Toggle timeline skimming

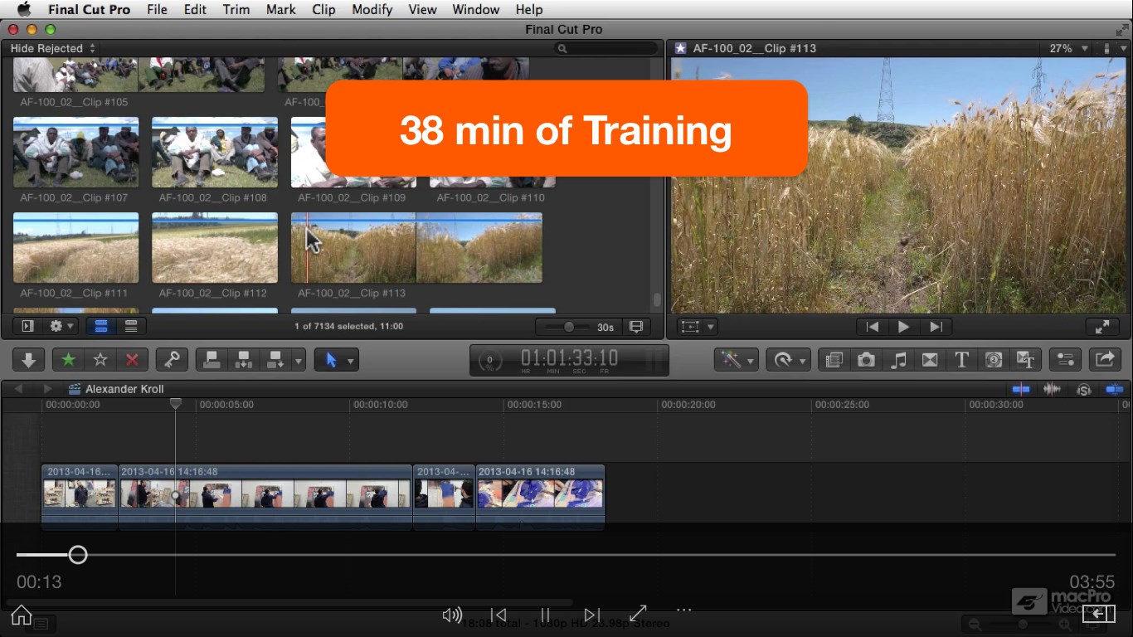pyautogui.click(x=1021, y=389)
